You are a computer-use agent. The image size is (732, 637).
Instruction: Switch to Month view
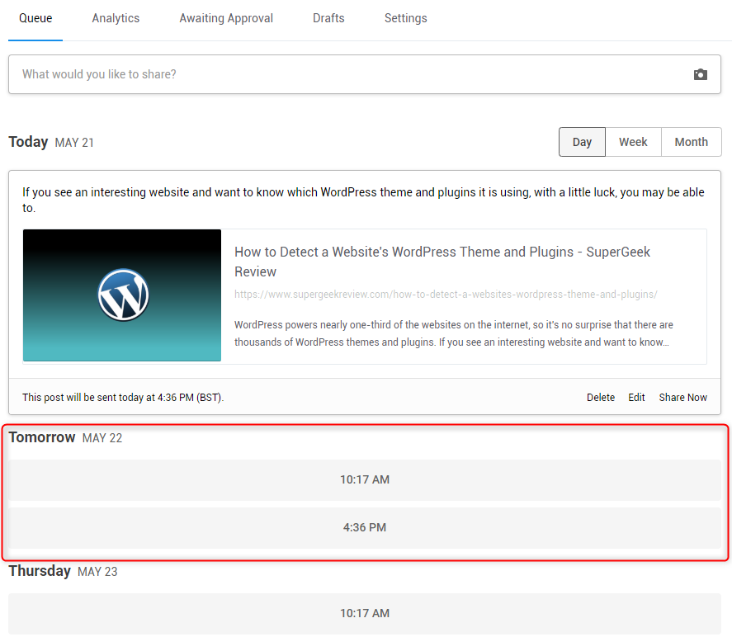click(x=692, y=142)
